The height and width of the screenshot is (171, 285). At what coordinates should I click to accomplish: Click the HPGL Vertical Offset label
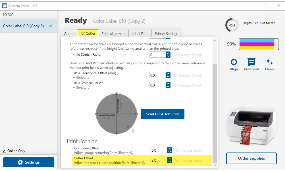(x=88, y=83)
